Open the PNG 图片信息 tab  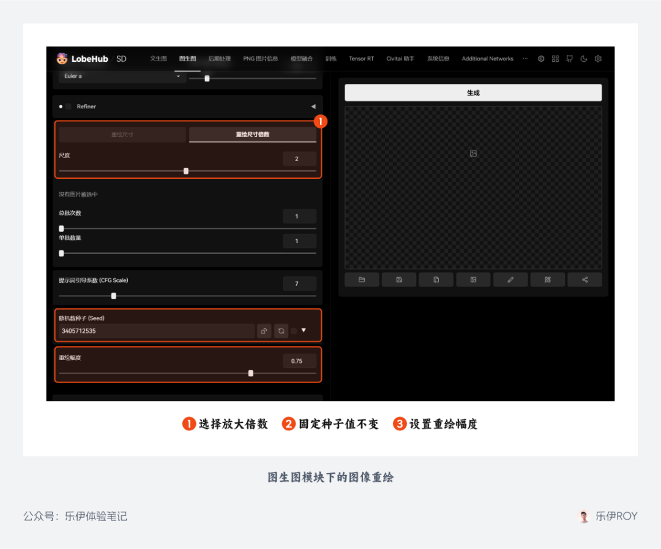pyautogui.click(x=260, y=59)
